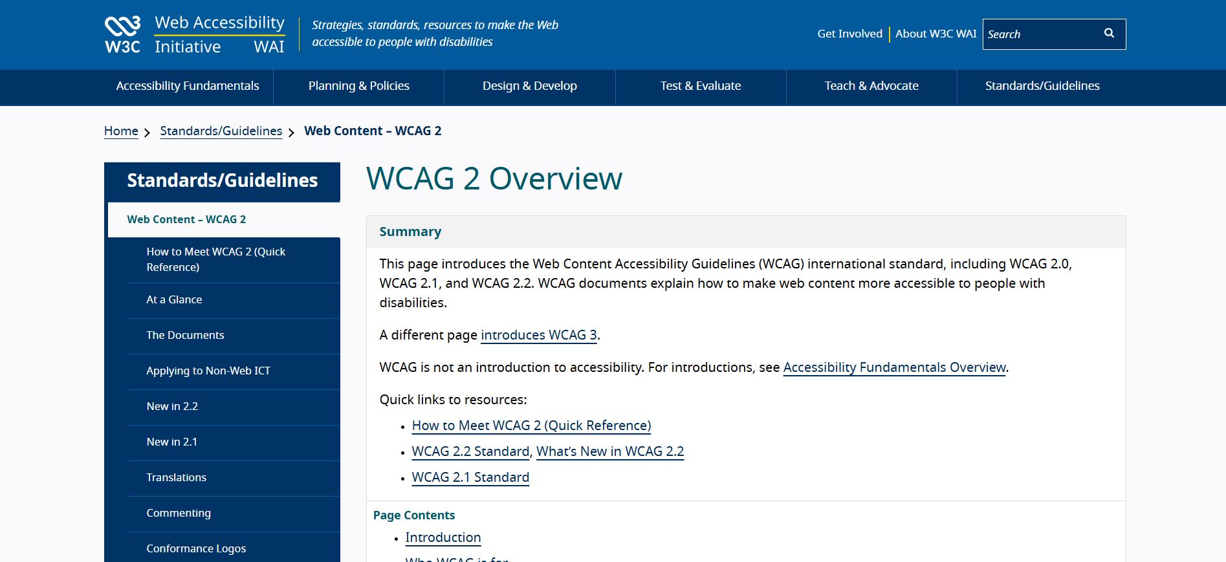Viewport: 1226px width, 562px height.
Task: Open Translations in the sidebar
Action: pyautogui.click(x=234, y=478)
